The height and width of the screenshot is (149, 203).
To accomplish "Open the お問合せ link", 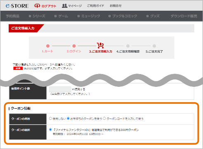I will pos(116,6).
